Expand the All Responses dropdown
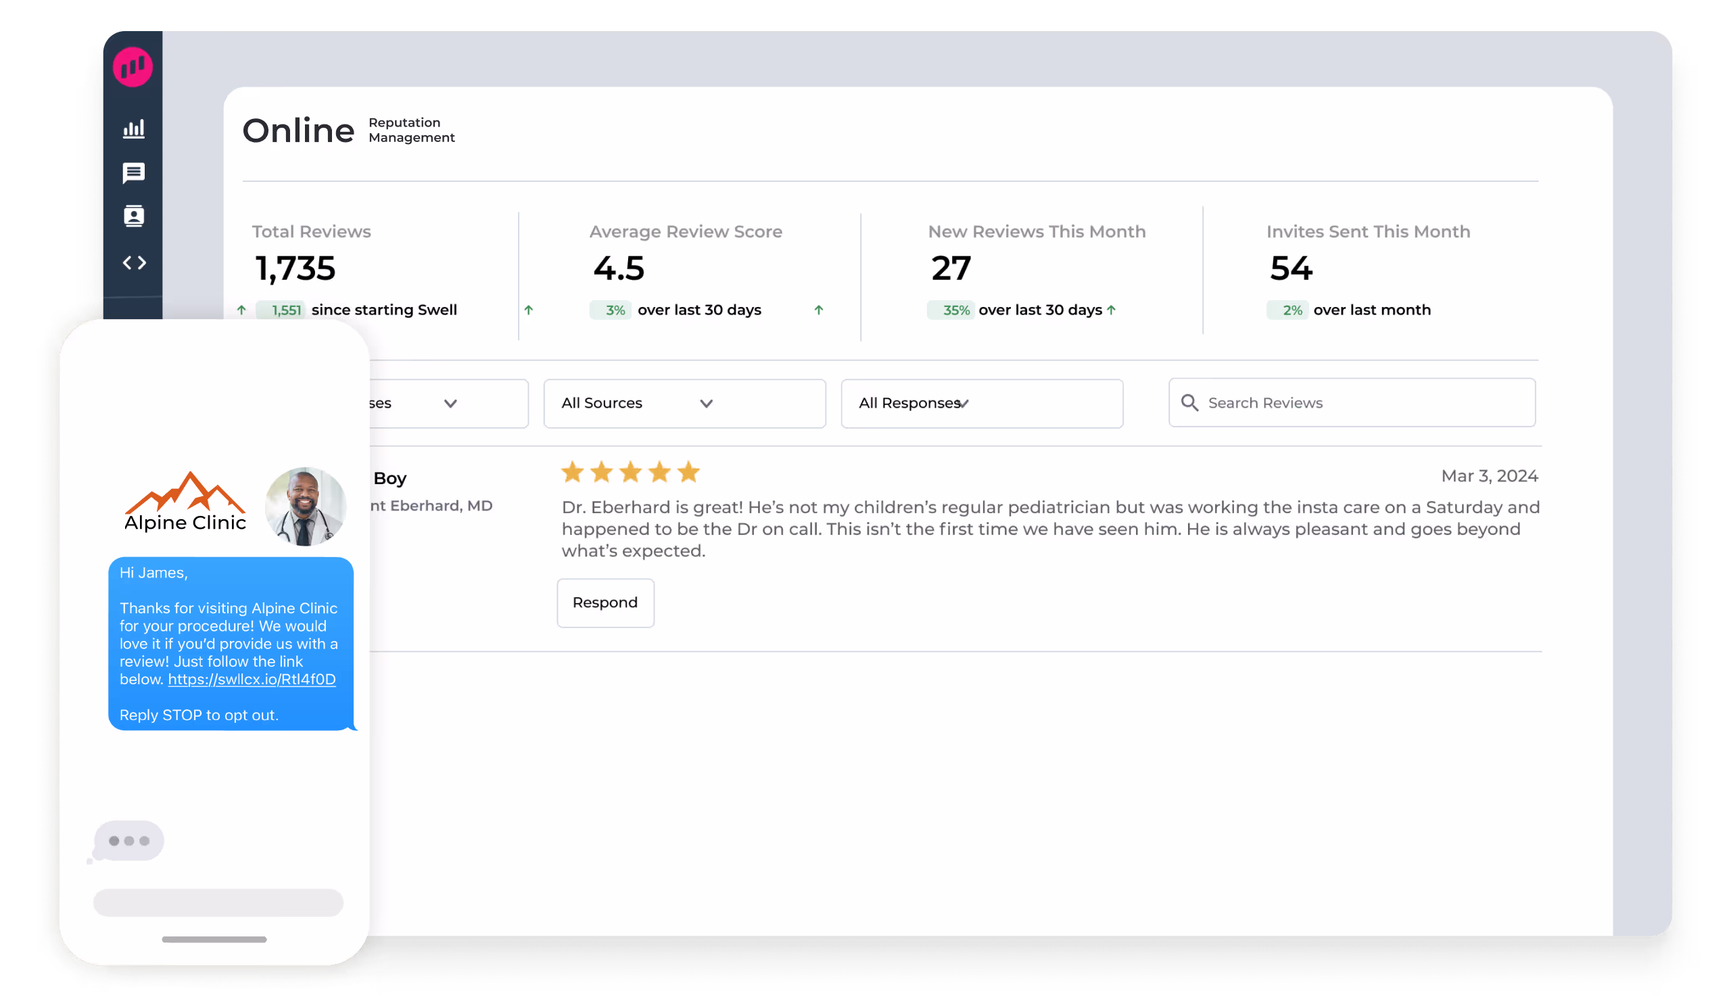 point(981,404)
